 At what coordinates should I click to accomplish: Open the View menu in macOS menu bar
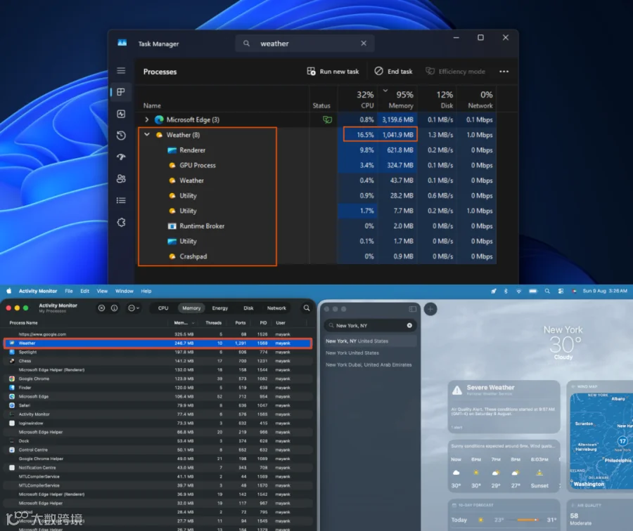[x=102, y=291]
